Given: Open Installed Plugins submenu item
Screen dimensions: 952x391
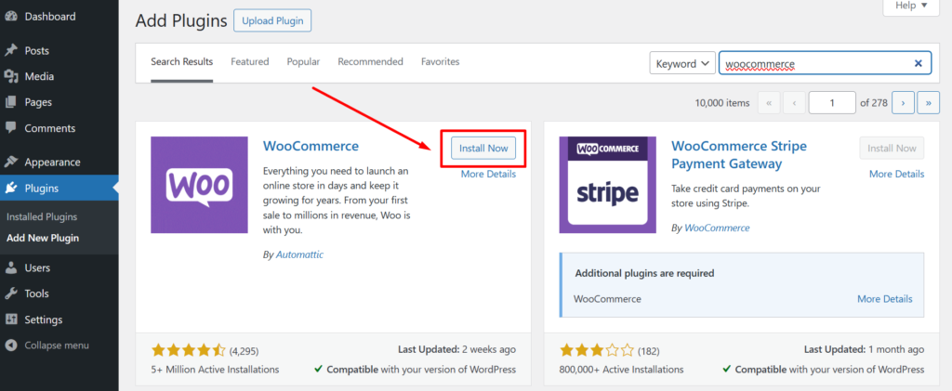Looking at the screenshot, I should [x=42, y=216].
